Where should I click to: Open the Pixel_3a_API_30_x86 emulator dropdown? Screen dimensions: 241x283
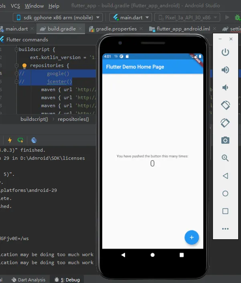click(187, 18)
